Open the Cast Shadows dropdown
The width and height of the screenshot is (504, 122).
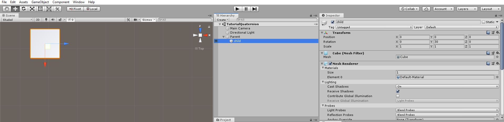point(447,87)
